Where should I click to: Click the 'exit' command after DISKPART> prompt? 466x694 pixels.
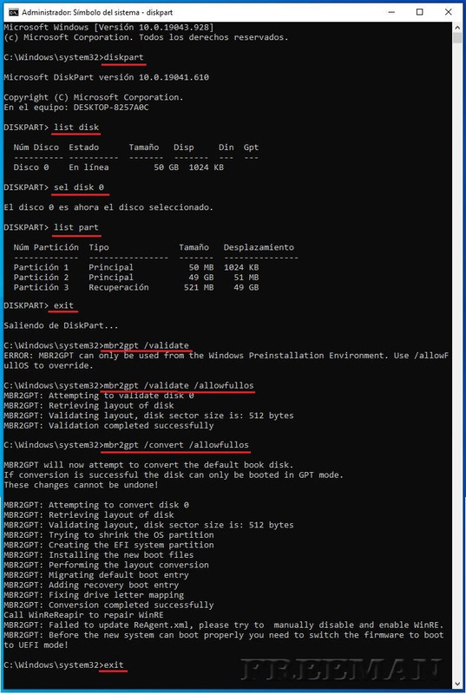click(x=63, y=305)
